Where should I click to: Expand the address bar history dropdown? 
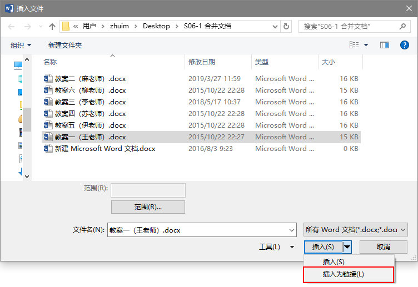point(275,26)
